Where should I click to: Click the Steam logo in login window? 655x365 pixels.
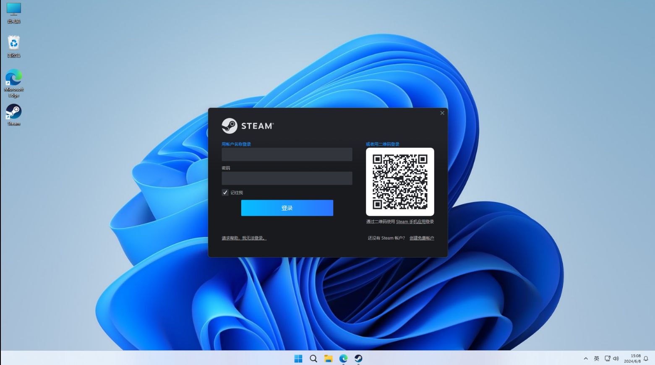click(248, 126)
